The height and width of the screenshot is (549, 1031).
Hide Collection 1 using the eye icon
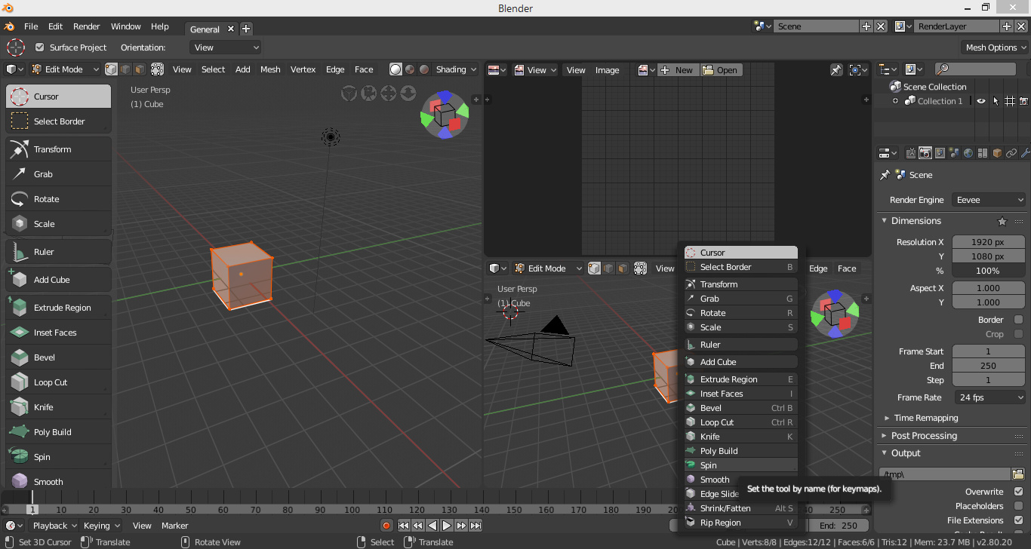(981, 101)
